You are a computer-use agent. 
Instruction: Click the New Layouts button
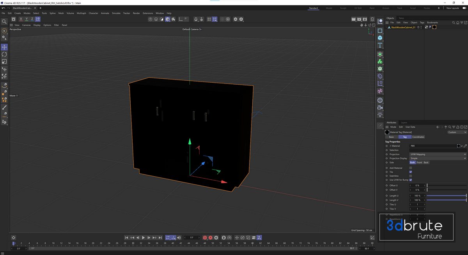(453, 8)
